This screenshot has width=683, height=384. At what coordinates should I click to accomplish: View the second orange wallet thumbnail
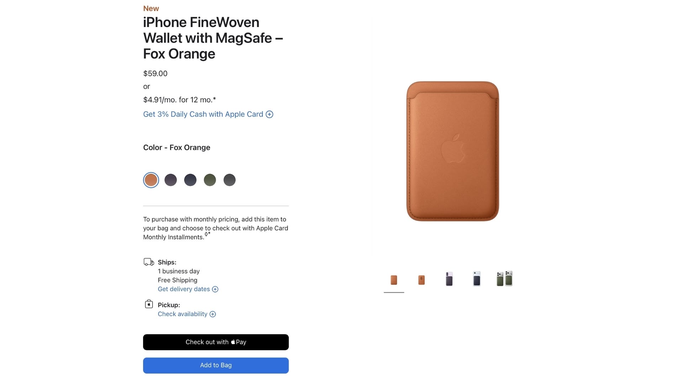click(x=422, y=280)
